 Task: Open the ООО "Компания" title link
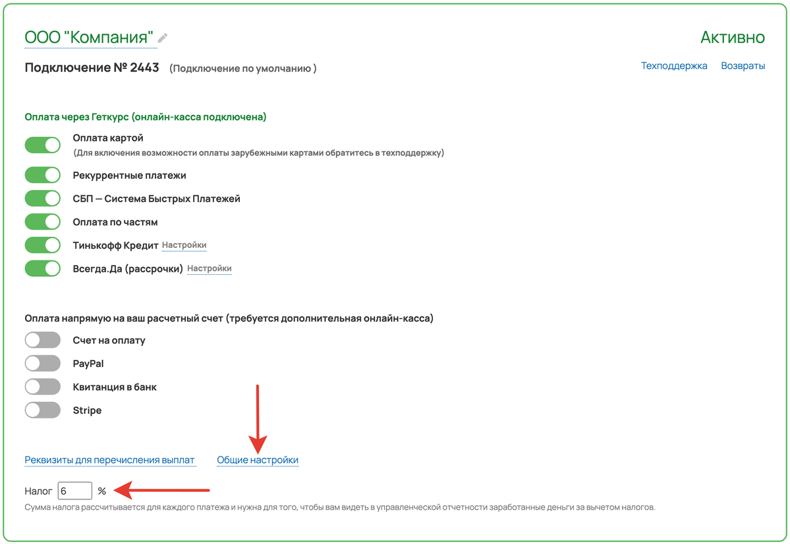tap(89, 37)
